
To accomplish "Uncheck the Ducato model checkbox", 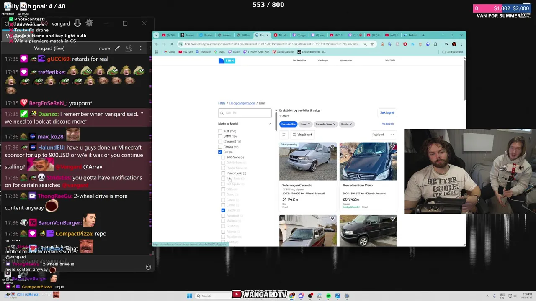I will point(223,210).
